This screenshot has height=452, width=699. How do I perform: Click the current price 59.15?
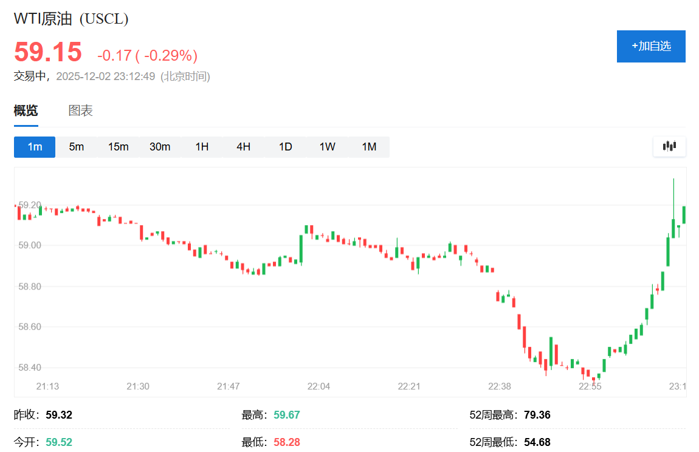point(47,53)
